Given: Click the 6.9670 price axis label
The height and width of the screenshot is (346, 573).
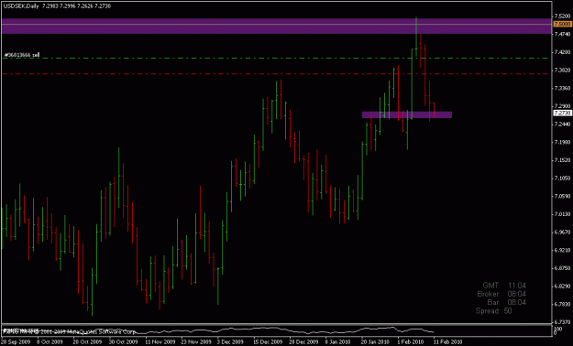Looking at the screenshot, I should tap(562, 232).
